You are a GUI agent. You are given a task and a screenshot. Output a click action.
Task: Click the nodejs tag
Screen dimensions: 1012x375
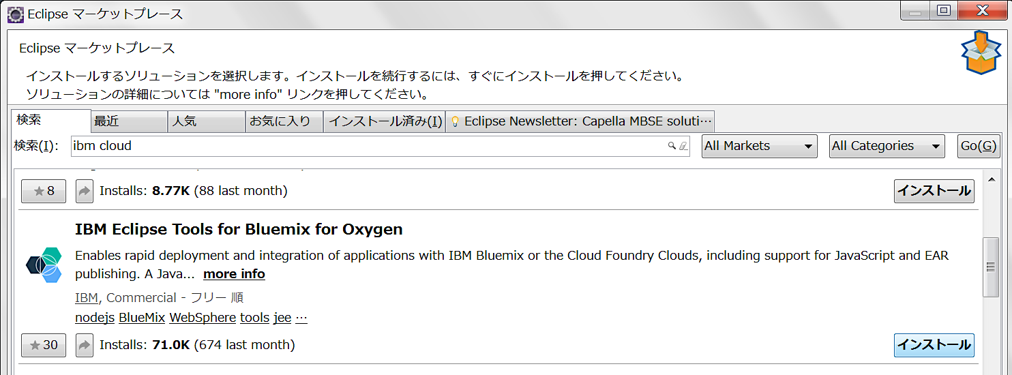(x=95, y=318)
